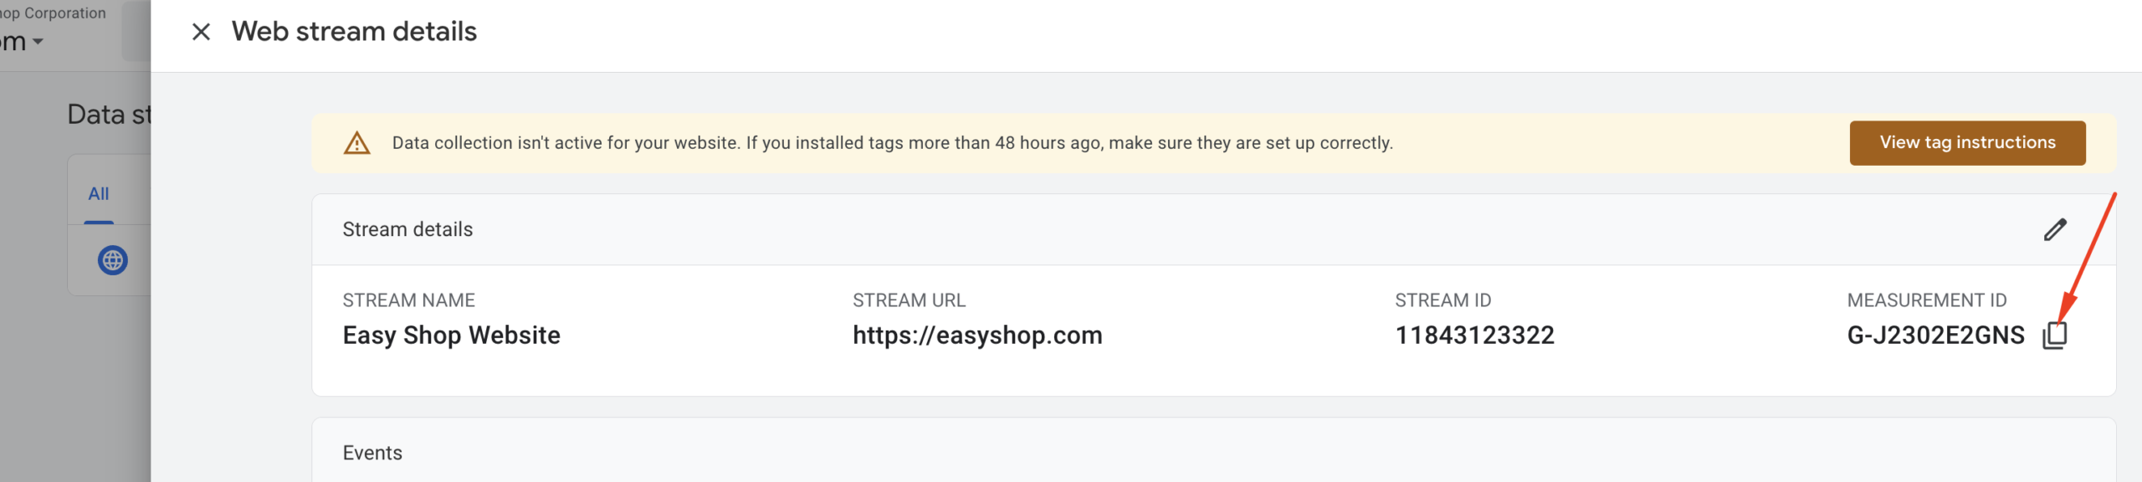Edit stream details with pencil icon
The width and height of the screenshot is (2142, 482).
tap(2055, 229)
